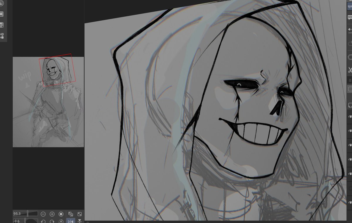This screenshot has height=223, width=352.
Task: Adjust the rotation slider at -9.6
Action: (26, 221)
